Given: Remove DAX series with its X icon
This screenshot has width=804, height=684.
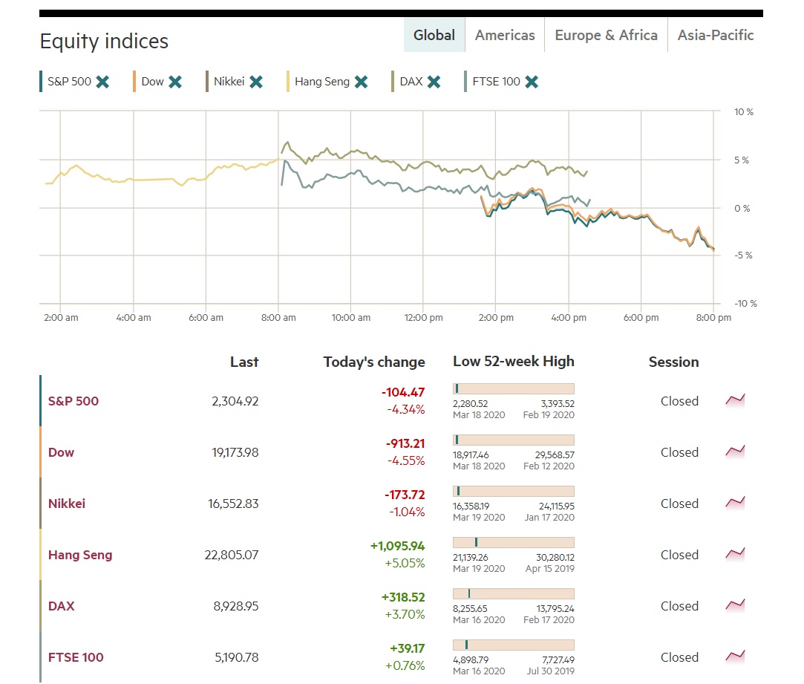Looking at the screenshot, I should (x=434, y=82).
